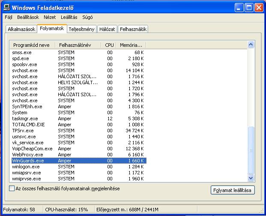Viewport: 266px width, 216px height.
Task: Select wmiapsrv.exe process
Action: pyautogui.click(x=79, y=173)
